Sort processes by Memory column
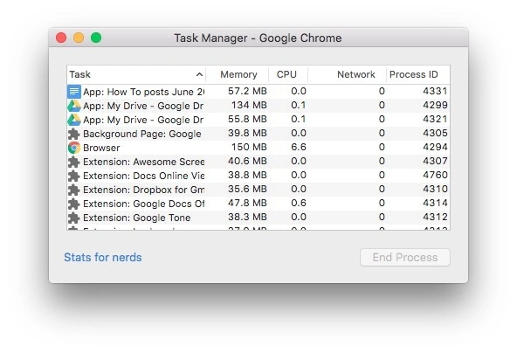The width and height of the screenshot is (517, 353). 238,74
